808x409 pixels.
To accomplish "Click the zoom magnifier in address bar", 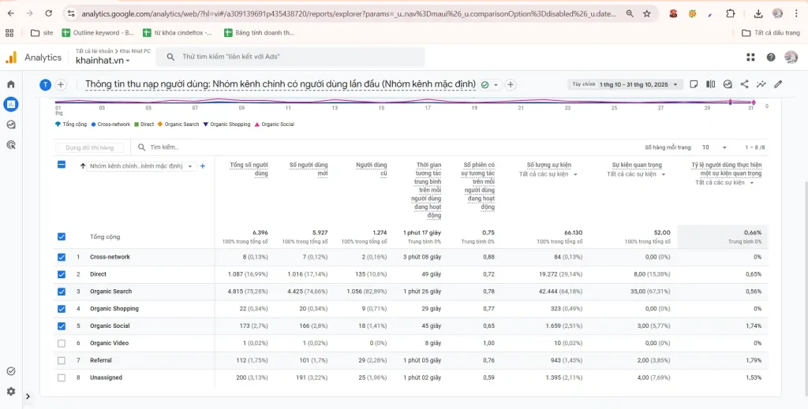I will pyautogui.click(x=630, y=14).
